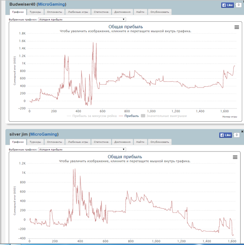This screenshot has height=245, width=244.
Task: Open Любимые игры tab in Budweiser40 panel
Action: click(78, 12)
